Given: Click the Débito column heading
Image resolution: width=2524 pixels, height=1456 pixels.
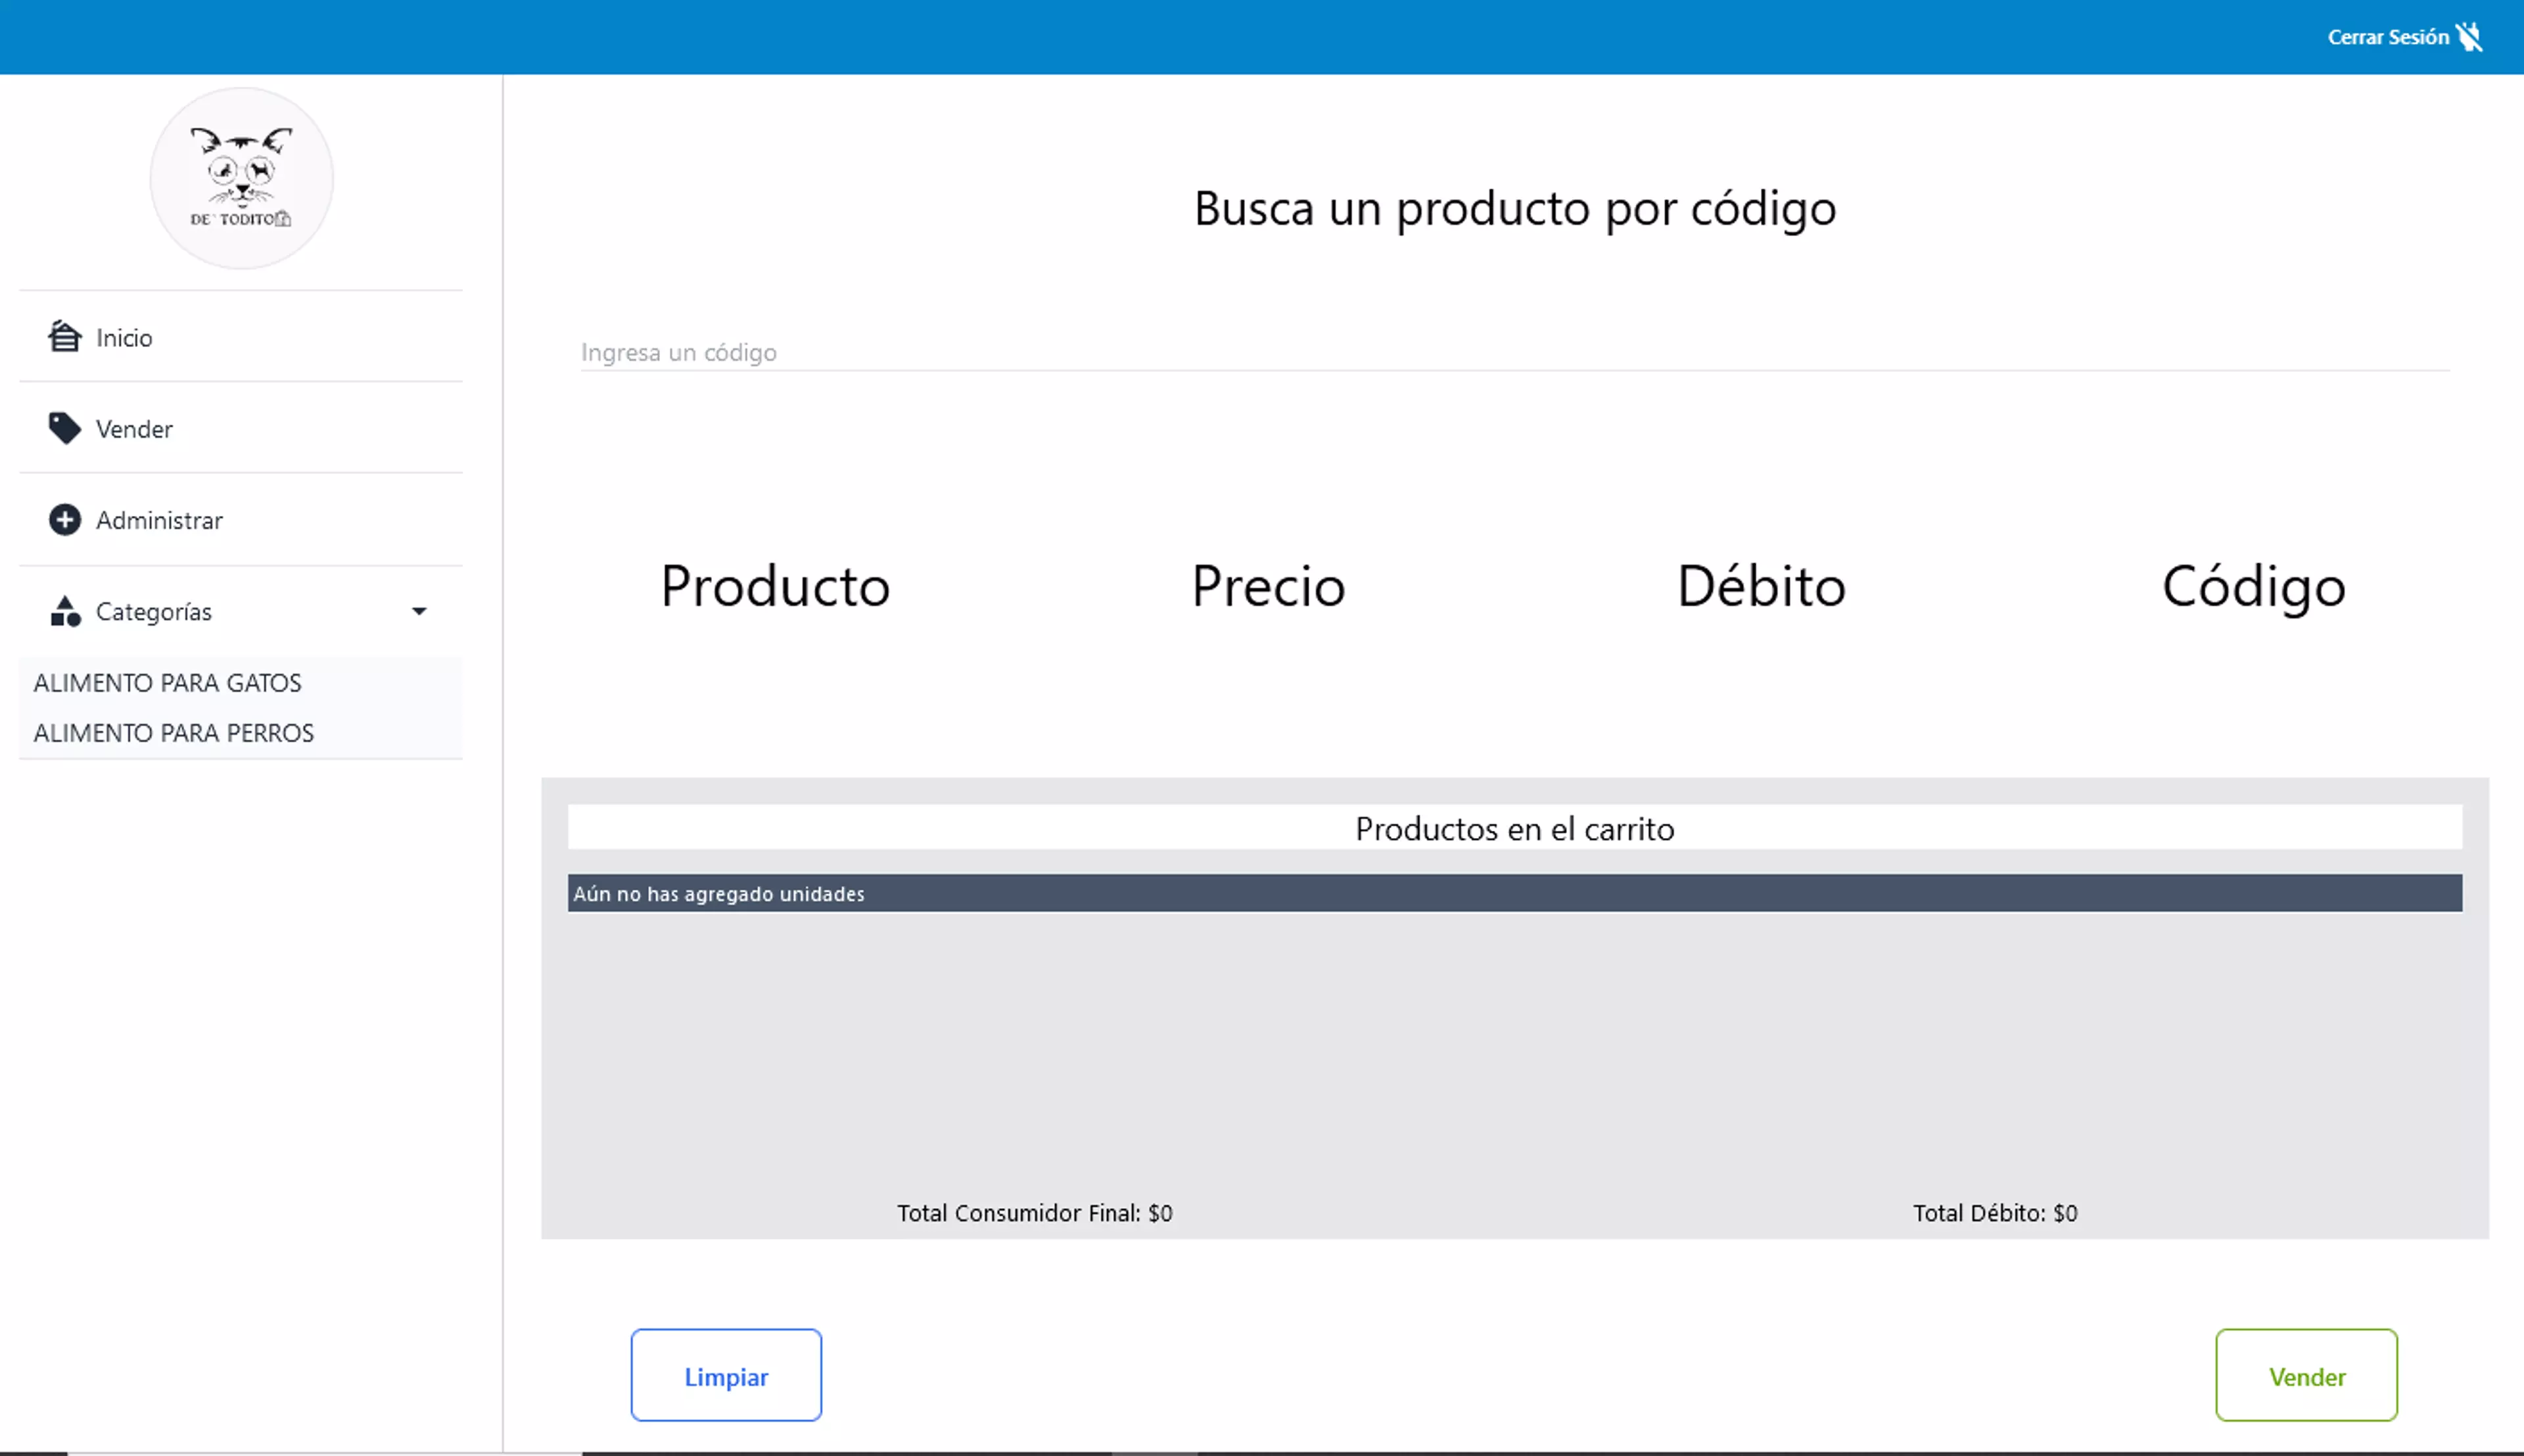Looking at the screenshot, I should click(1762, 586).
